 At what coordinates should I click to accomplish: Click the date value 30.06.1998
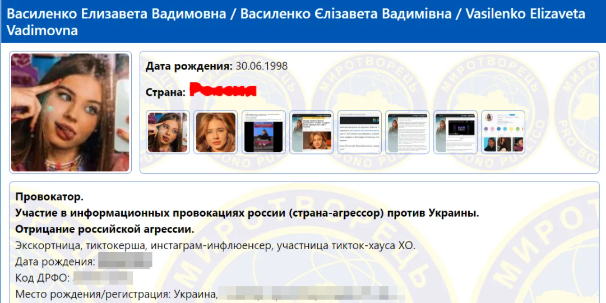[x=261, y=66]
